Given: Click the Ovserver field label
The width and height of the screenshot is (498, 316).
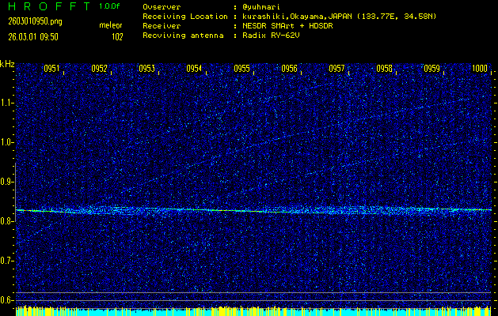Looking at the screenshot, I should [x=162, y=7].
